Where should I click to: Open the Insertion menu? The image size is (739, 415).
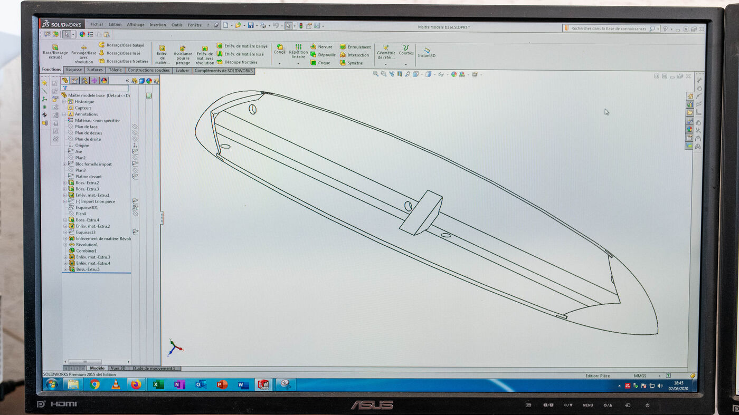(157, 25)
